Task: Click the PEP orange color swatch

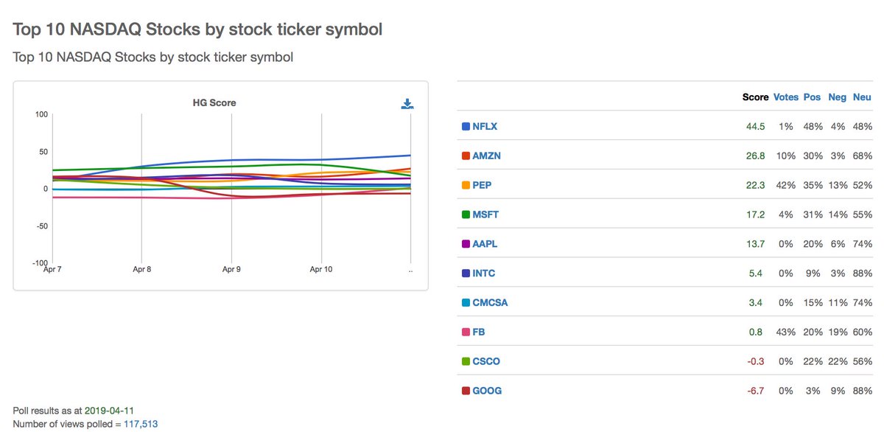Action: (x=466, y=185)
